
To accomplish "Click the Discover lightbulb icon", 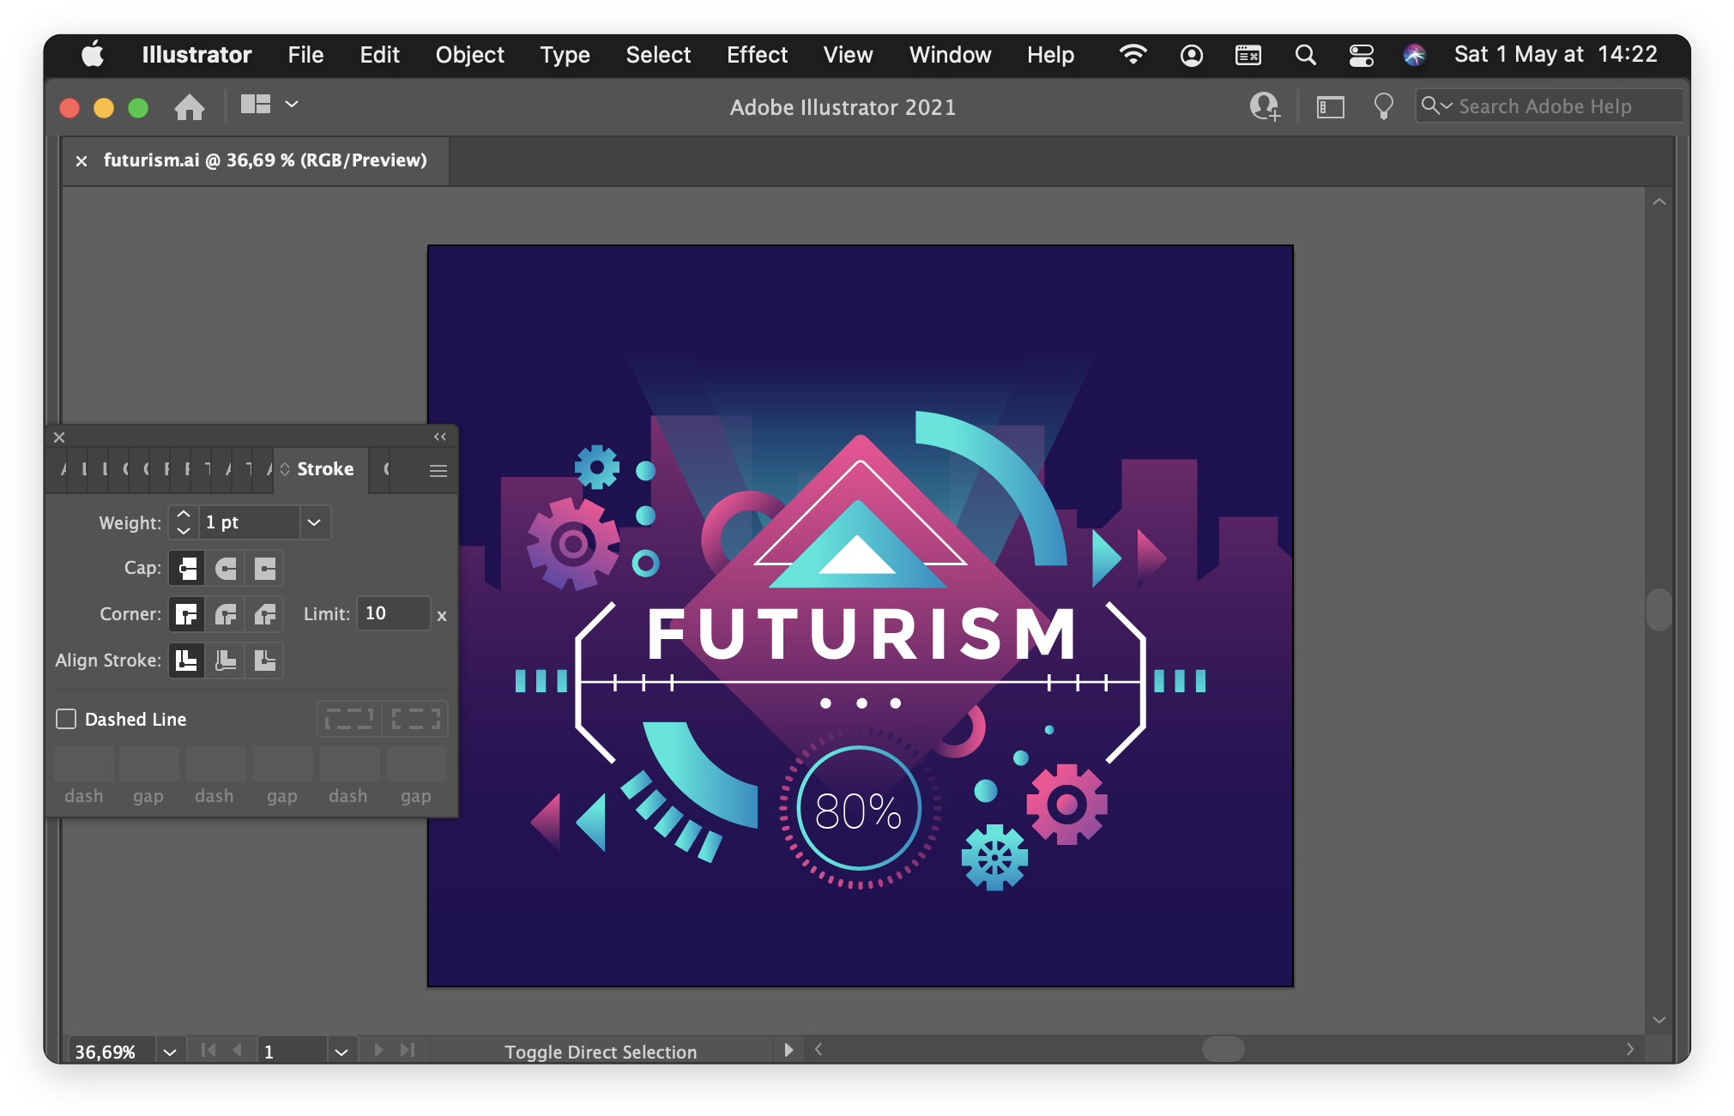I will click(x=1382, y=107).
